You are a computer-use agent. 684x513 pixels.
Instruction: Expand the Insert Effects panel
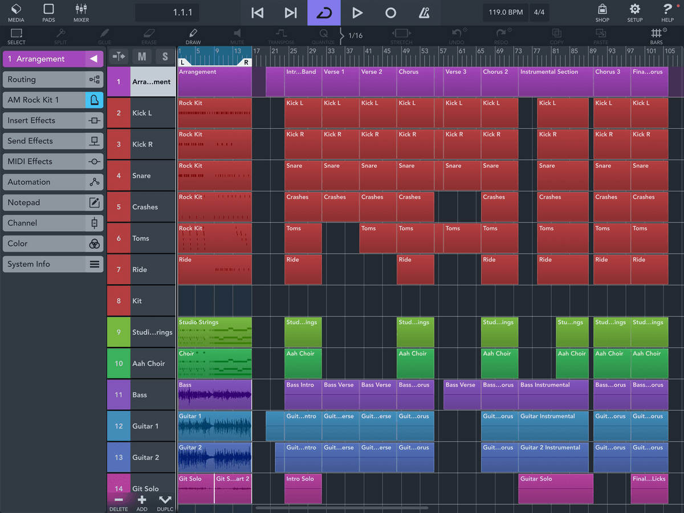point(52,120)
